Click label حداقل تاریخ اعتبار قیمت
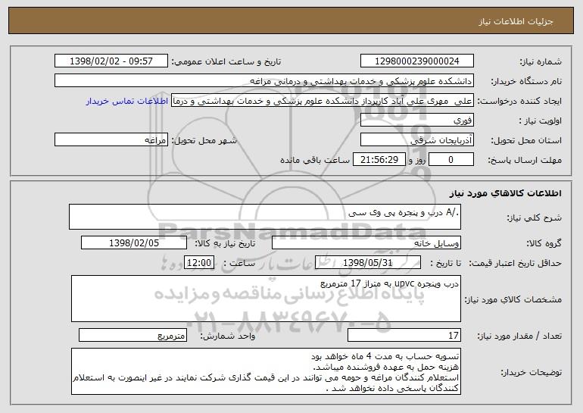The width and height of the screenshot is (583, 413). (x=516, y=263)
